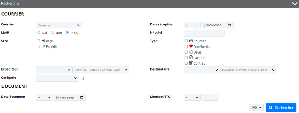Click the Rechercher button

[281, 108]
